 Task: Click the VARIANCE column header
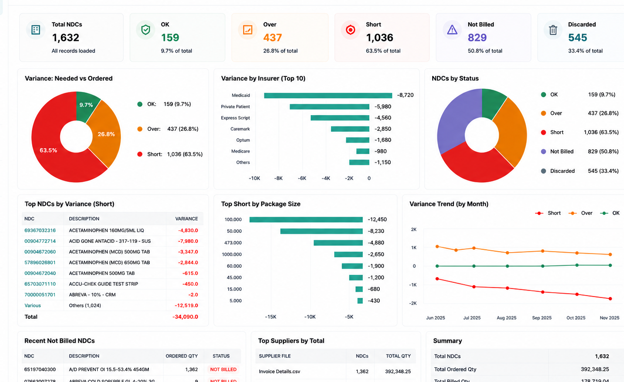point(187,219)
